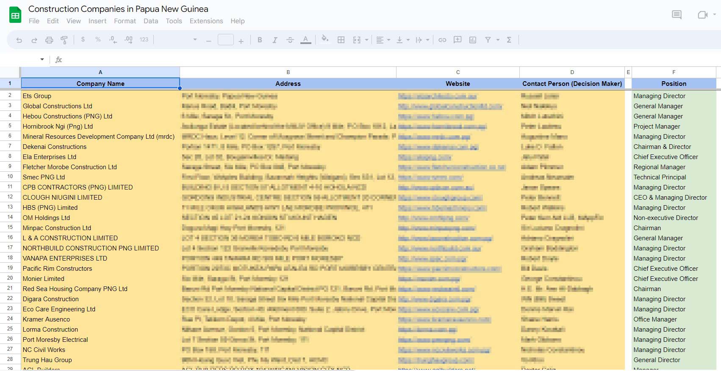
Task: Click the Technical Principal cell
Action: coord(674,177)
